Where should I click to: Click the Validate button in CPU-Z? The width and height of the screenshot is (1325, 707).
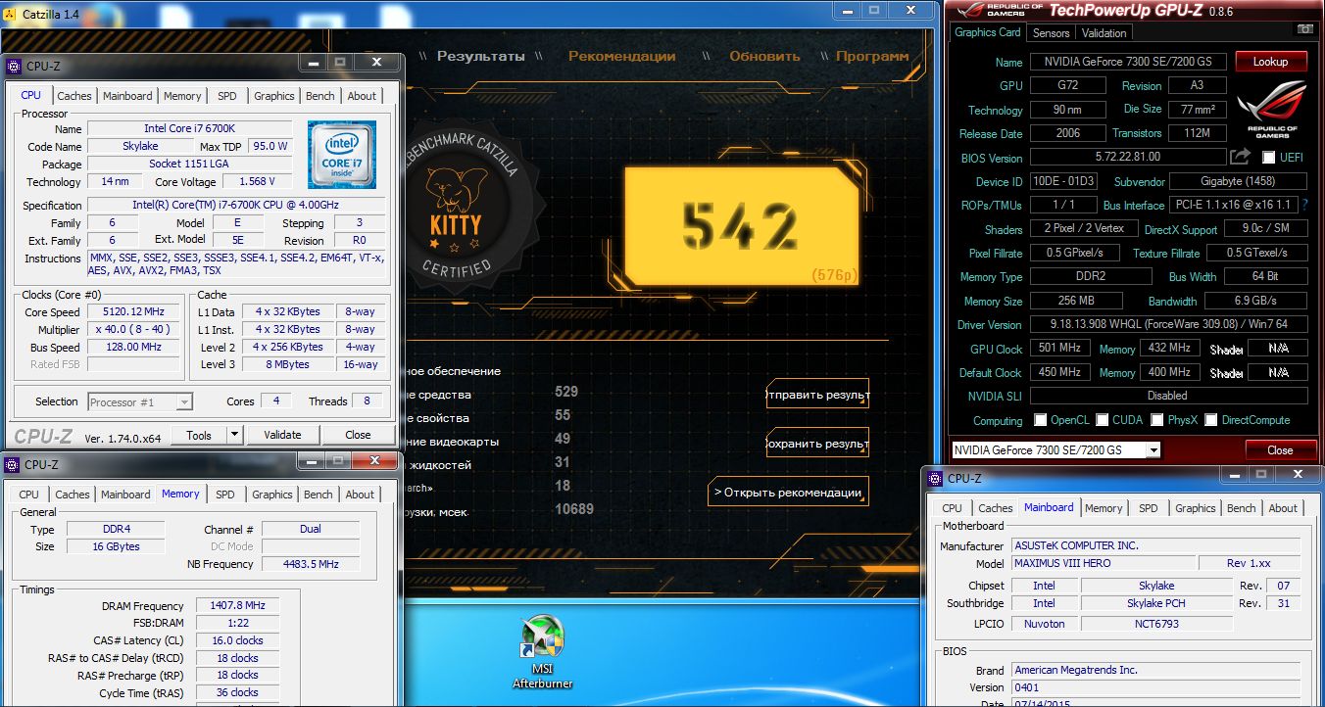click(282, 435)
